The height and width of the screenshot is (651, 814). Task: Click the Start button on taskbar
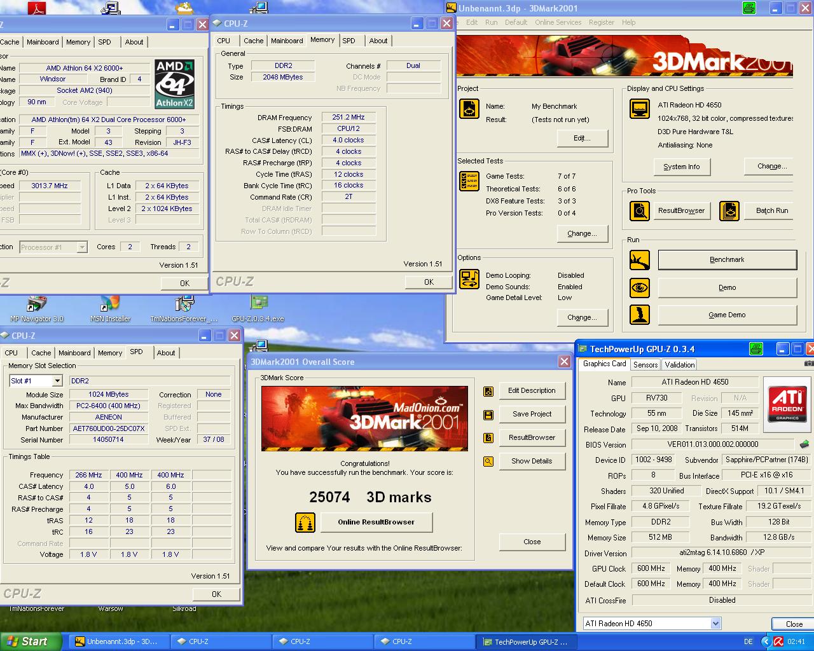tap(31, 641)
